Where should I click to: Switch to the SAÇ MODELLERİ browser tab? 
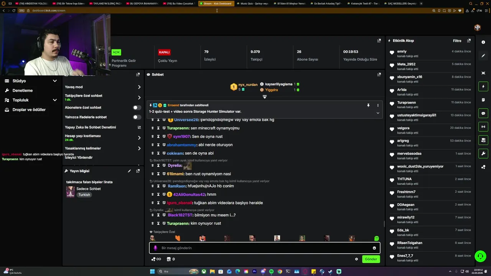(400, 3)
